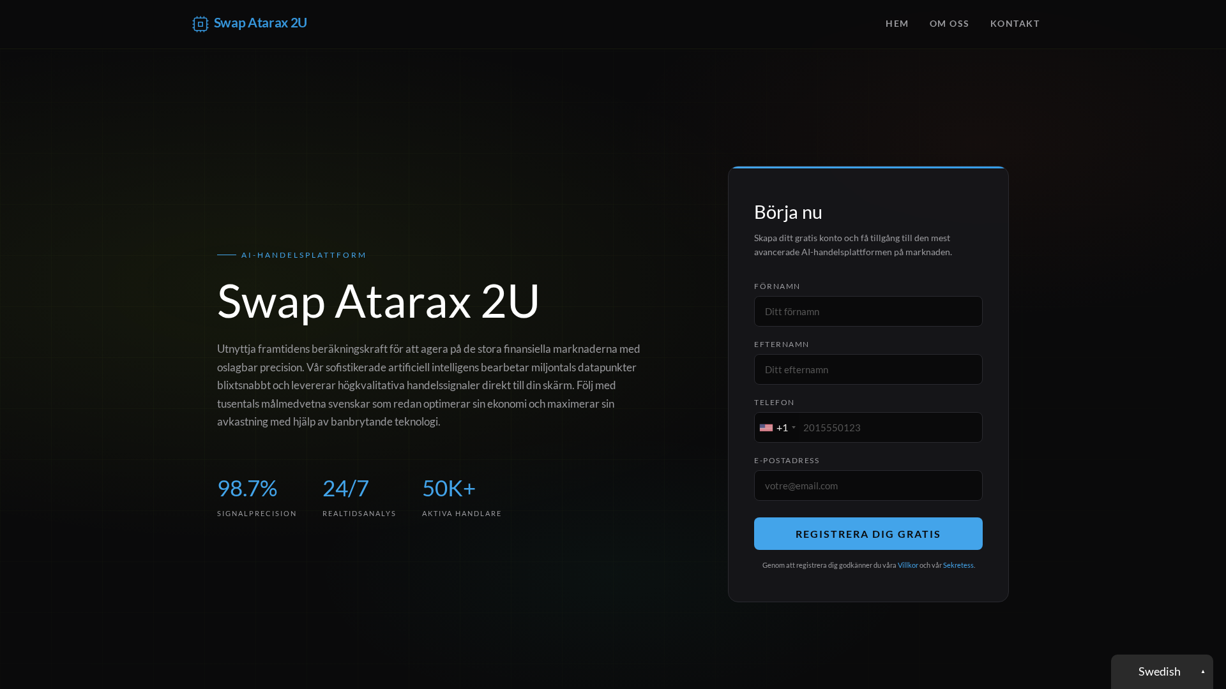Click the 'REALTIDSANALYS' caption
This screenshot has width=1226, height=689.
(x=359, y=514)
